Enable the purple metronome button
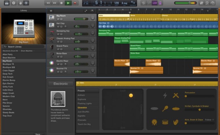 [x=160, y=3]
